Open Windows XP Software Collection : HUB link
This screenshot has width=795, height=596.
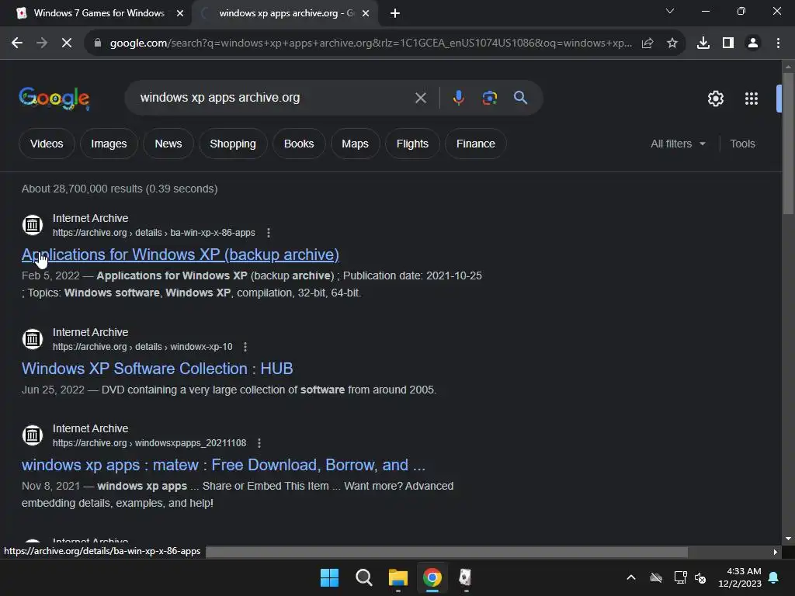(157, 369)
